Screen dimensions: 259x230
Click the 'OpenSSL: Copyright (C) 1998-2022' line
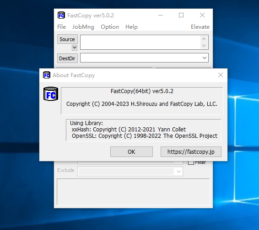[145, 136]
